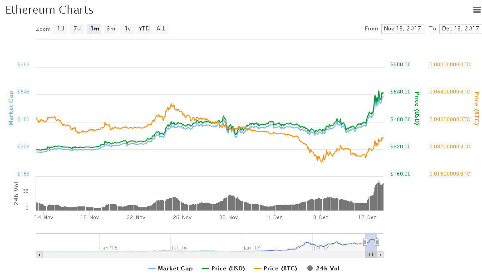Image resolution: width=482 pixels, height=274 pixels.
Task: Click the $640.00 price axis label
Action: pyautogui.click(x=401, y=92)
